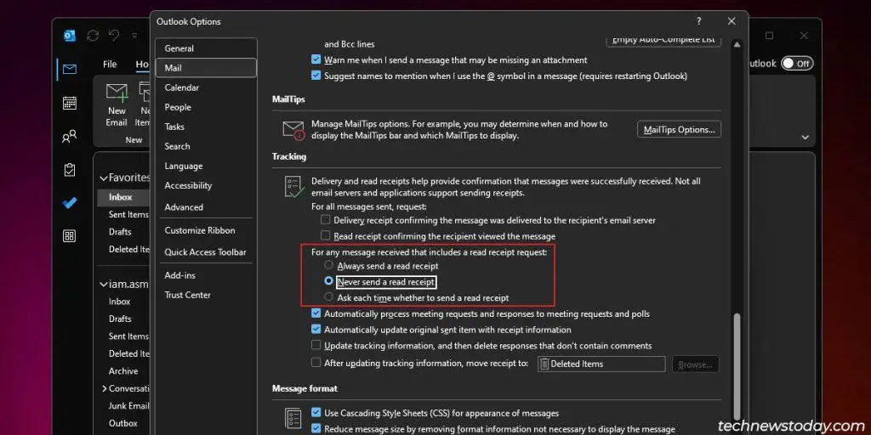Select Inbox under Favorites
This screenshot has height=435, width=871.
[122, 197]
